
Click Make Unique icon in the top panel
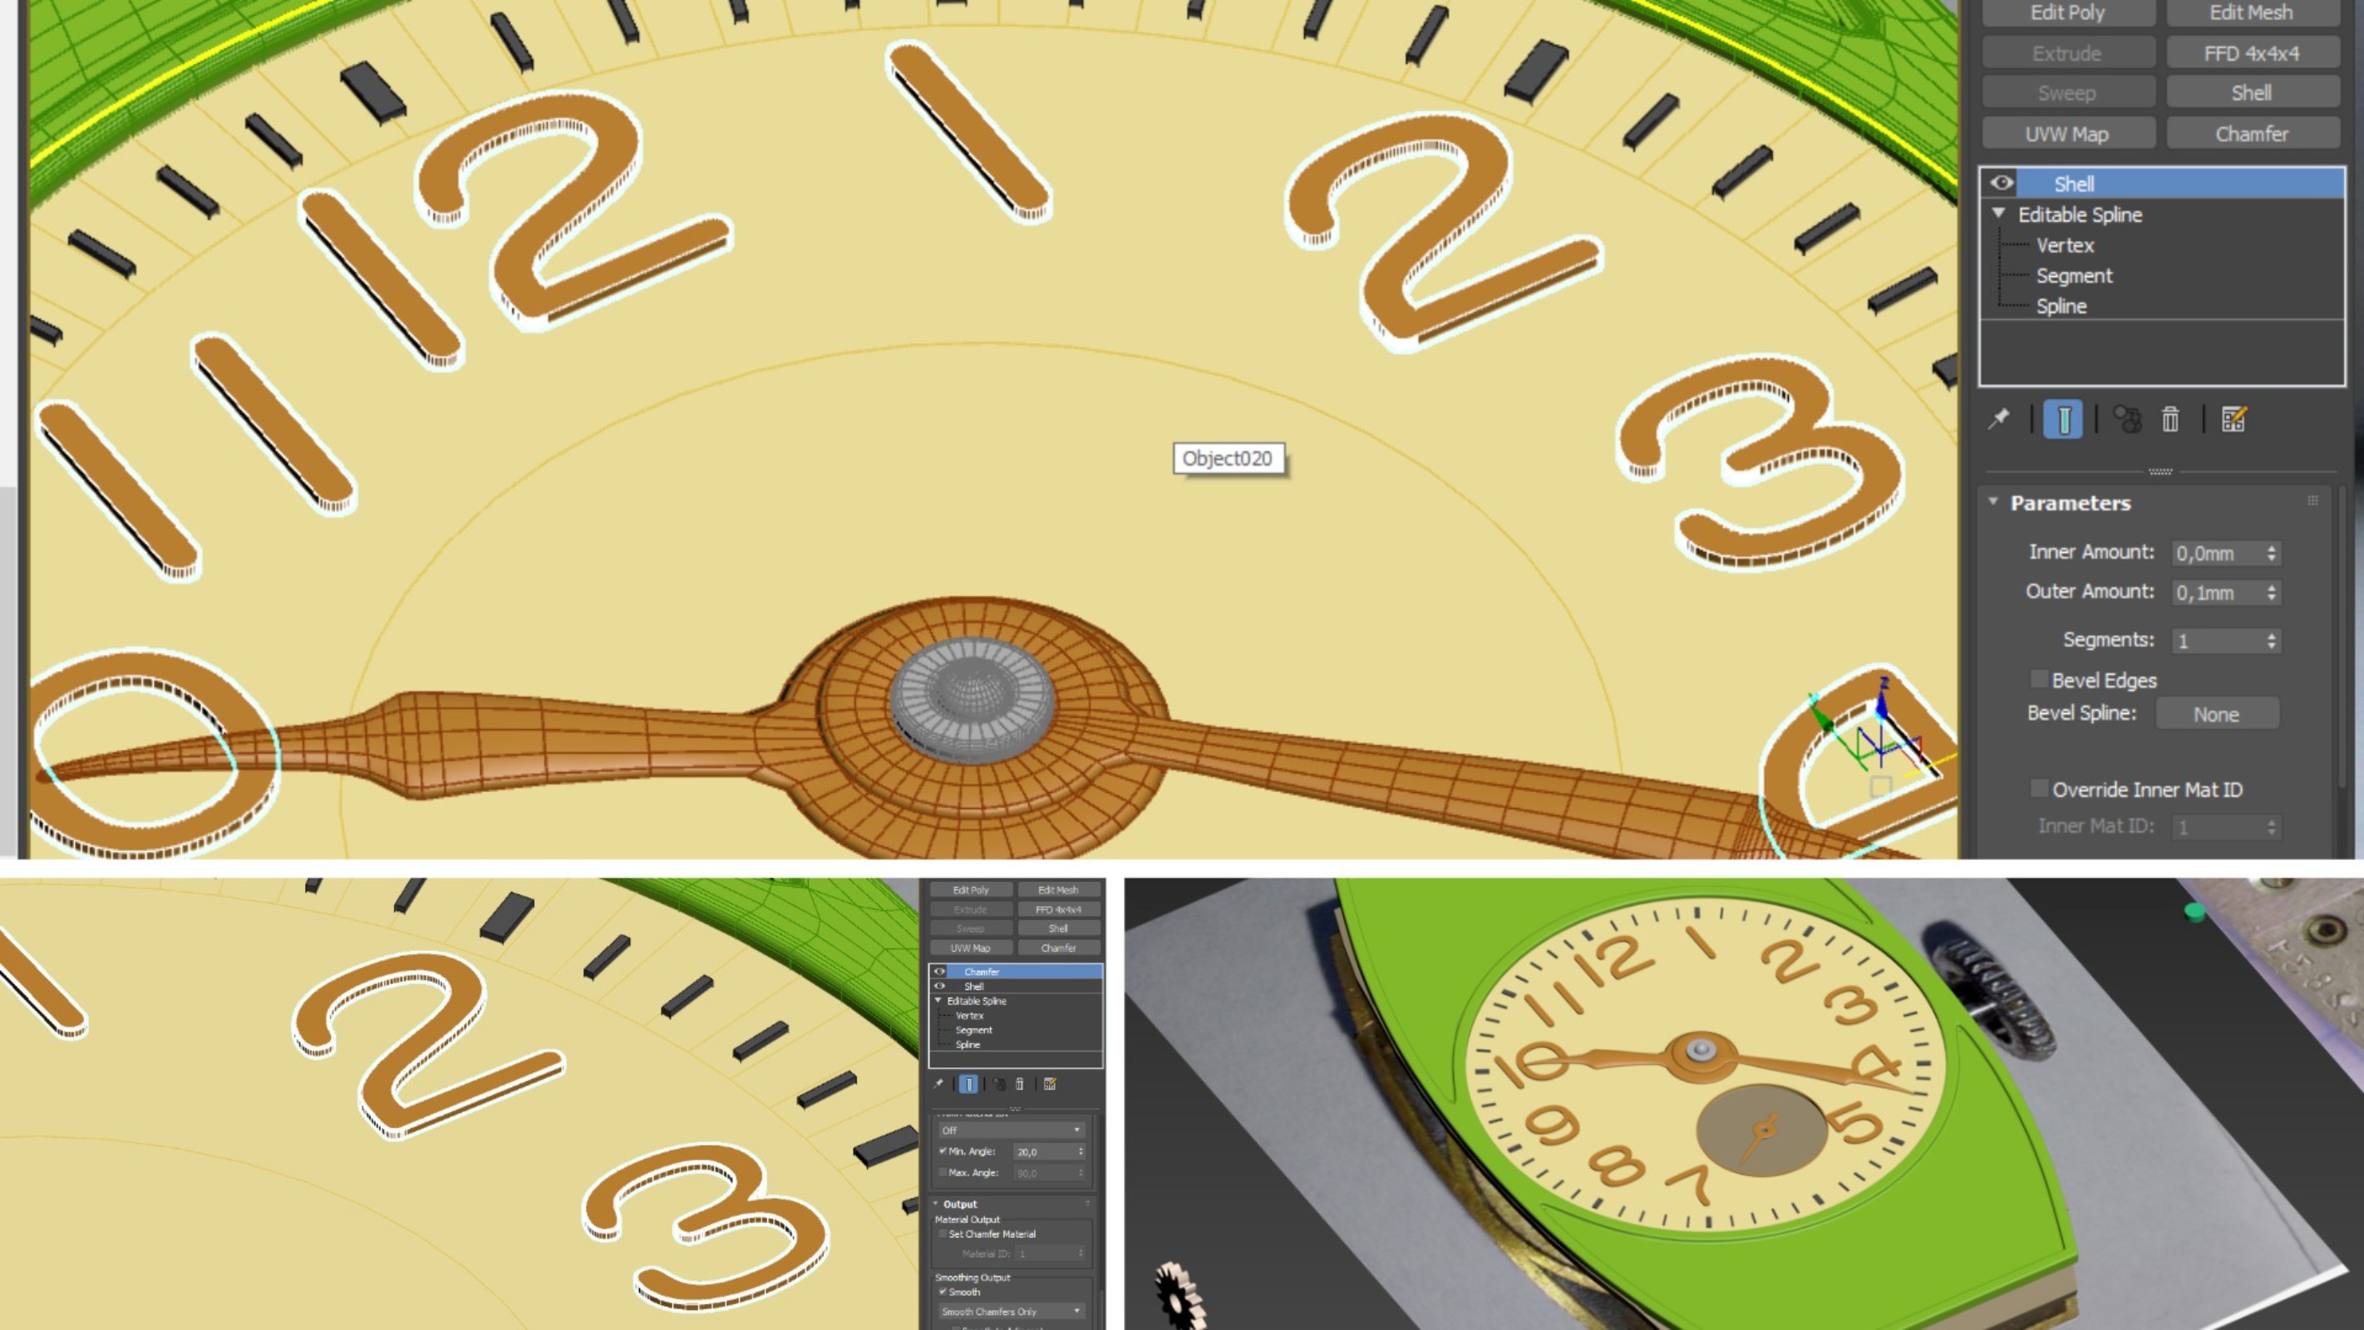[x=2127, y=420]
